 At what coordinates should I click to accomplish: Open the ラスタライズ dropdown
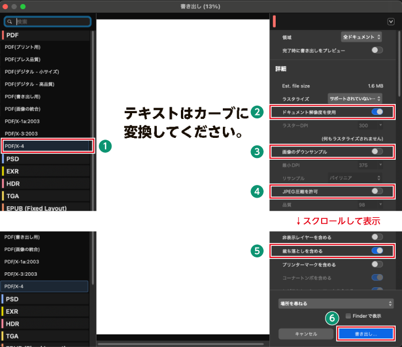pos(354,98)
